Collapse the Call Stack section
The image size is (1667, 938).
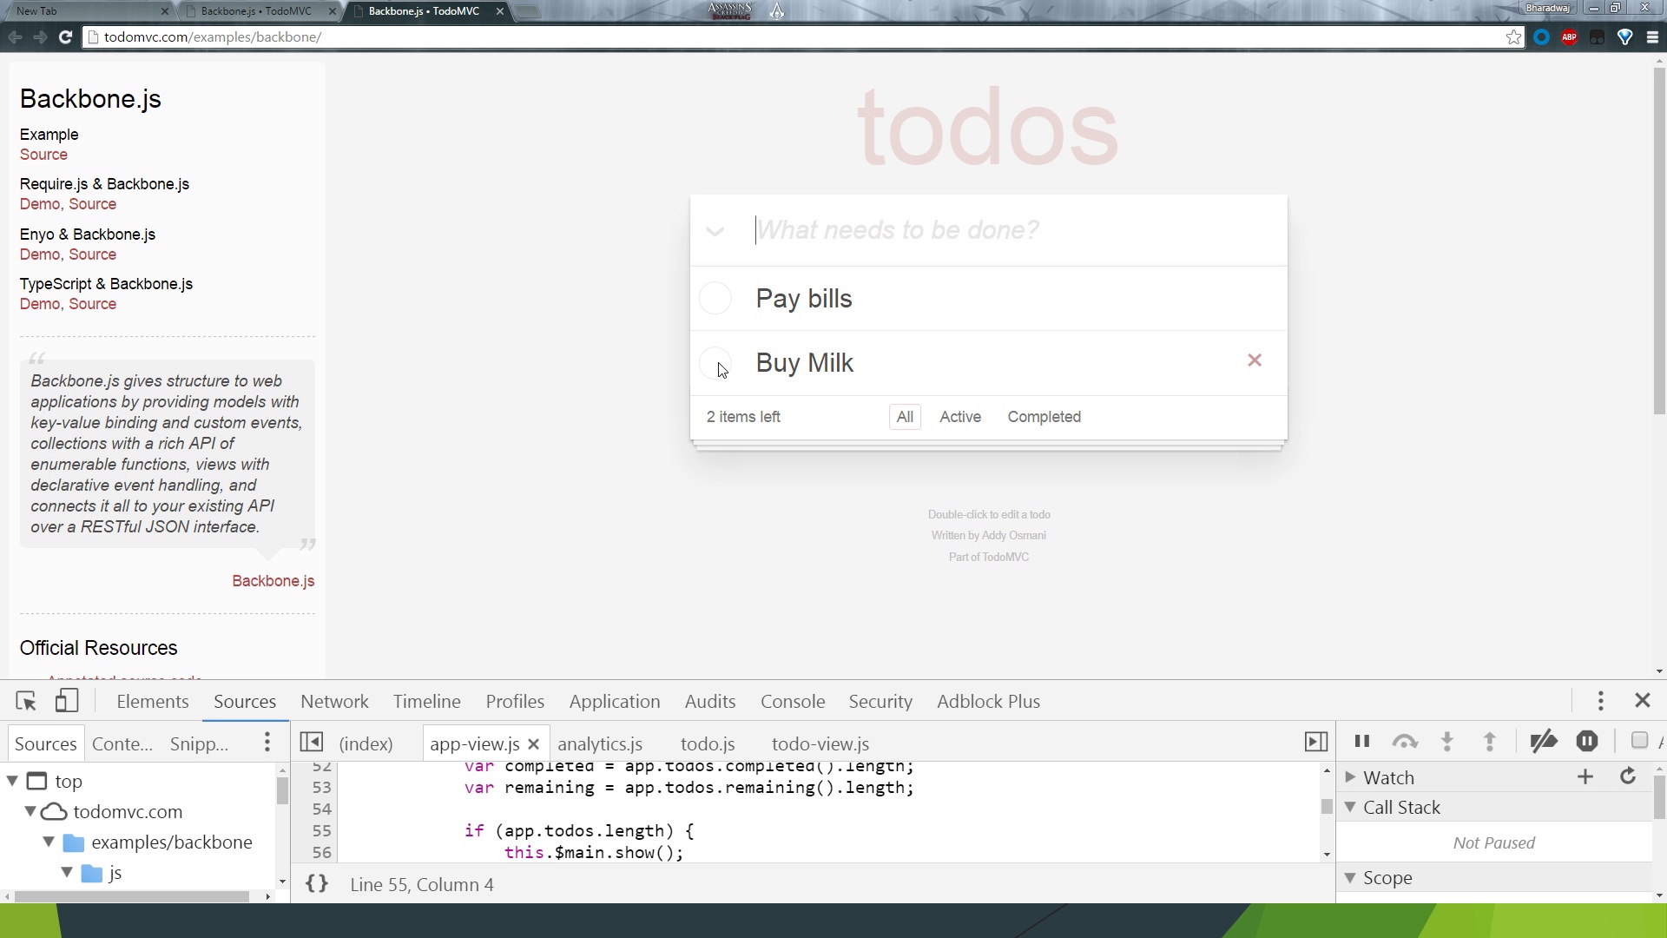[1351, 807]
